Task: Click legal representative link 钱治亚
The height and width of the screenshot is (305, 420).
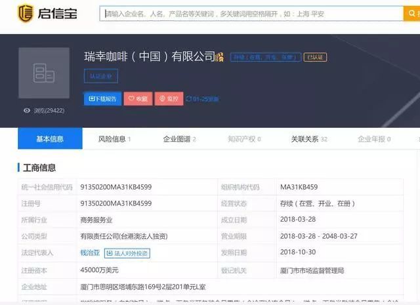Action: click(x=89, y=253)
